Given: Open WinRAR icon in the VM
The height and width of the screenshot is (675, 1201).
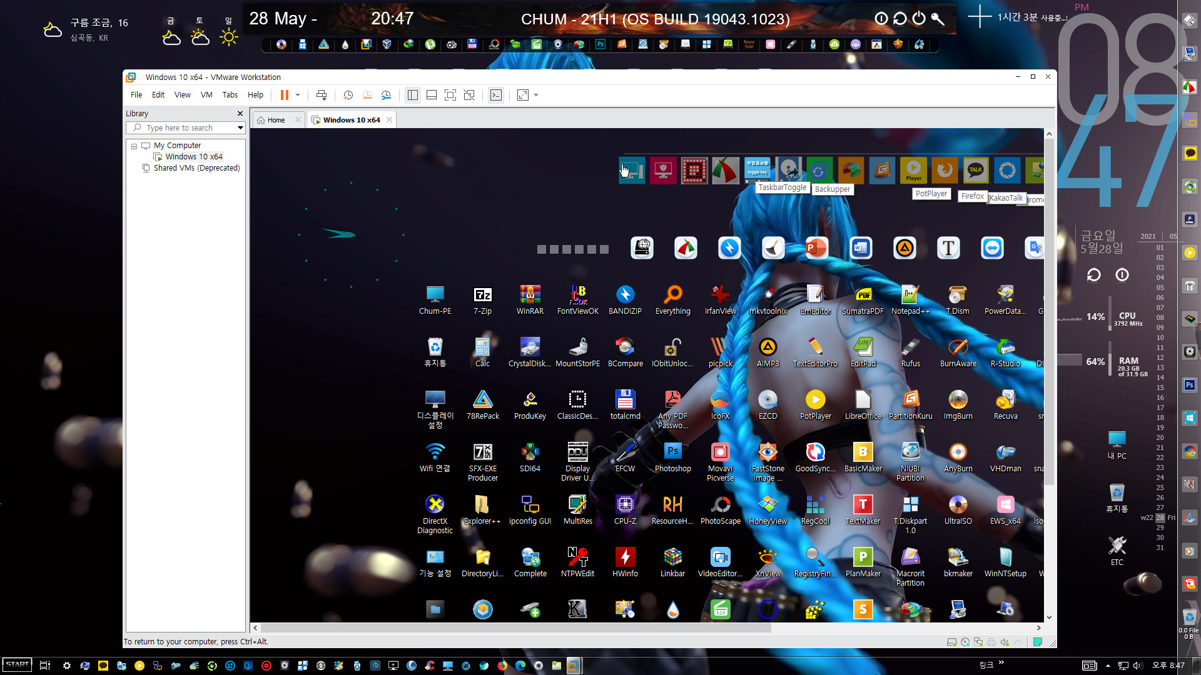Looking at the screenshot, I should click(530, 299).
